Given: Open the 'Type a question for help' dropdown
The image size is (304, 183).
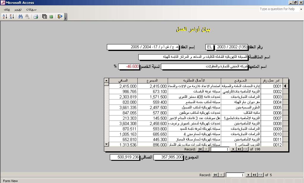Looking at the screenshot, I should pyautogui.click(x=301, y=9).
